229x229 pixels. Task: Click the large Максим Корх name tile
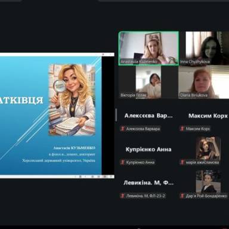pos(208,116)
